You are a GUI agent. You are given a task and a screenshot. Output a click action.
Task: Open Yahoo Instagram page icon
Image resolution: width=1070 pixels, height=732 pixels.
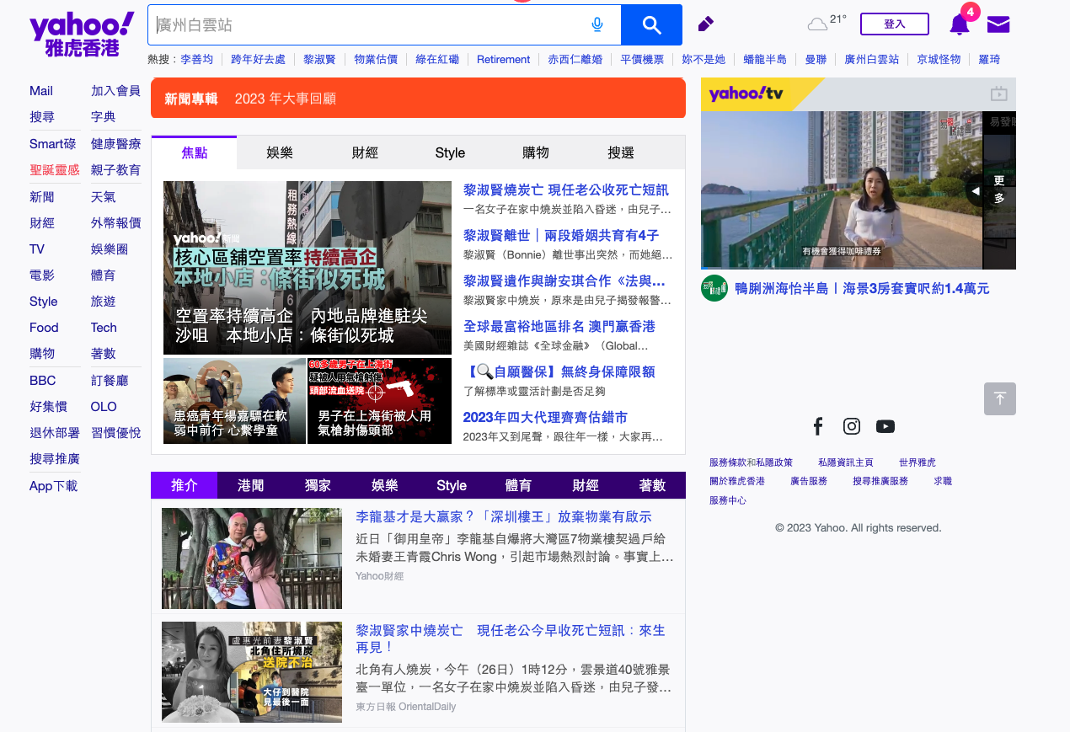pyautogui.click(x=852, y=426)
